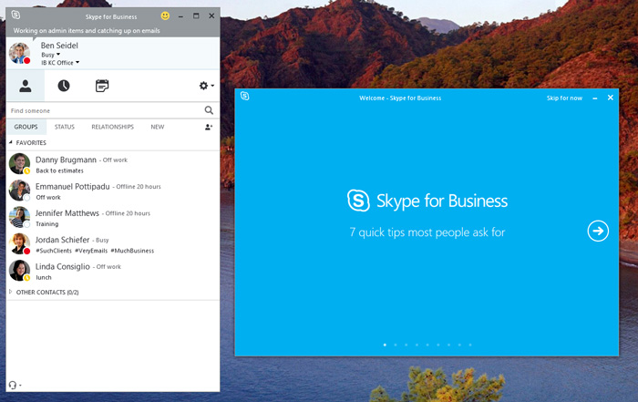The width and height of the screenshot is (638, 402).
Task: Click the '#SuchClients #VeryEmails' note
Action: click(95, 251)
